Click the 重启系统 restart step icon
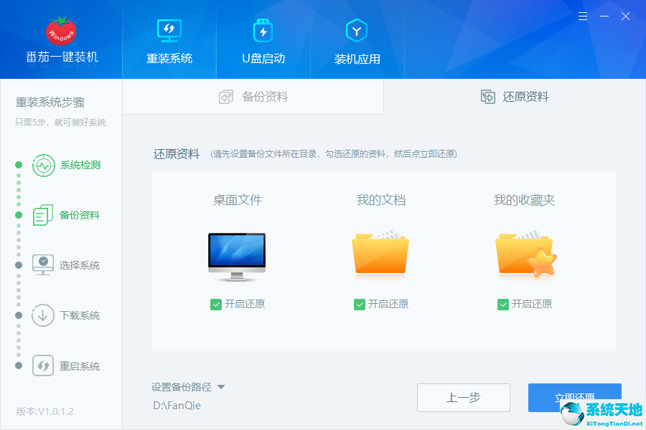The height and width of the screenshot is (430, 646). click(43, 365)
